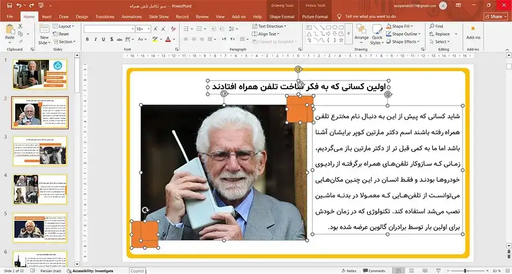Select slide 3 thumbnail
The width and height of the screenshot is (512, 274).
tap(40, 151)
